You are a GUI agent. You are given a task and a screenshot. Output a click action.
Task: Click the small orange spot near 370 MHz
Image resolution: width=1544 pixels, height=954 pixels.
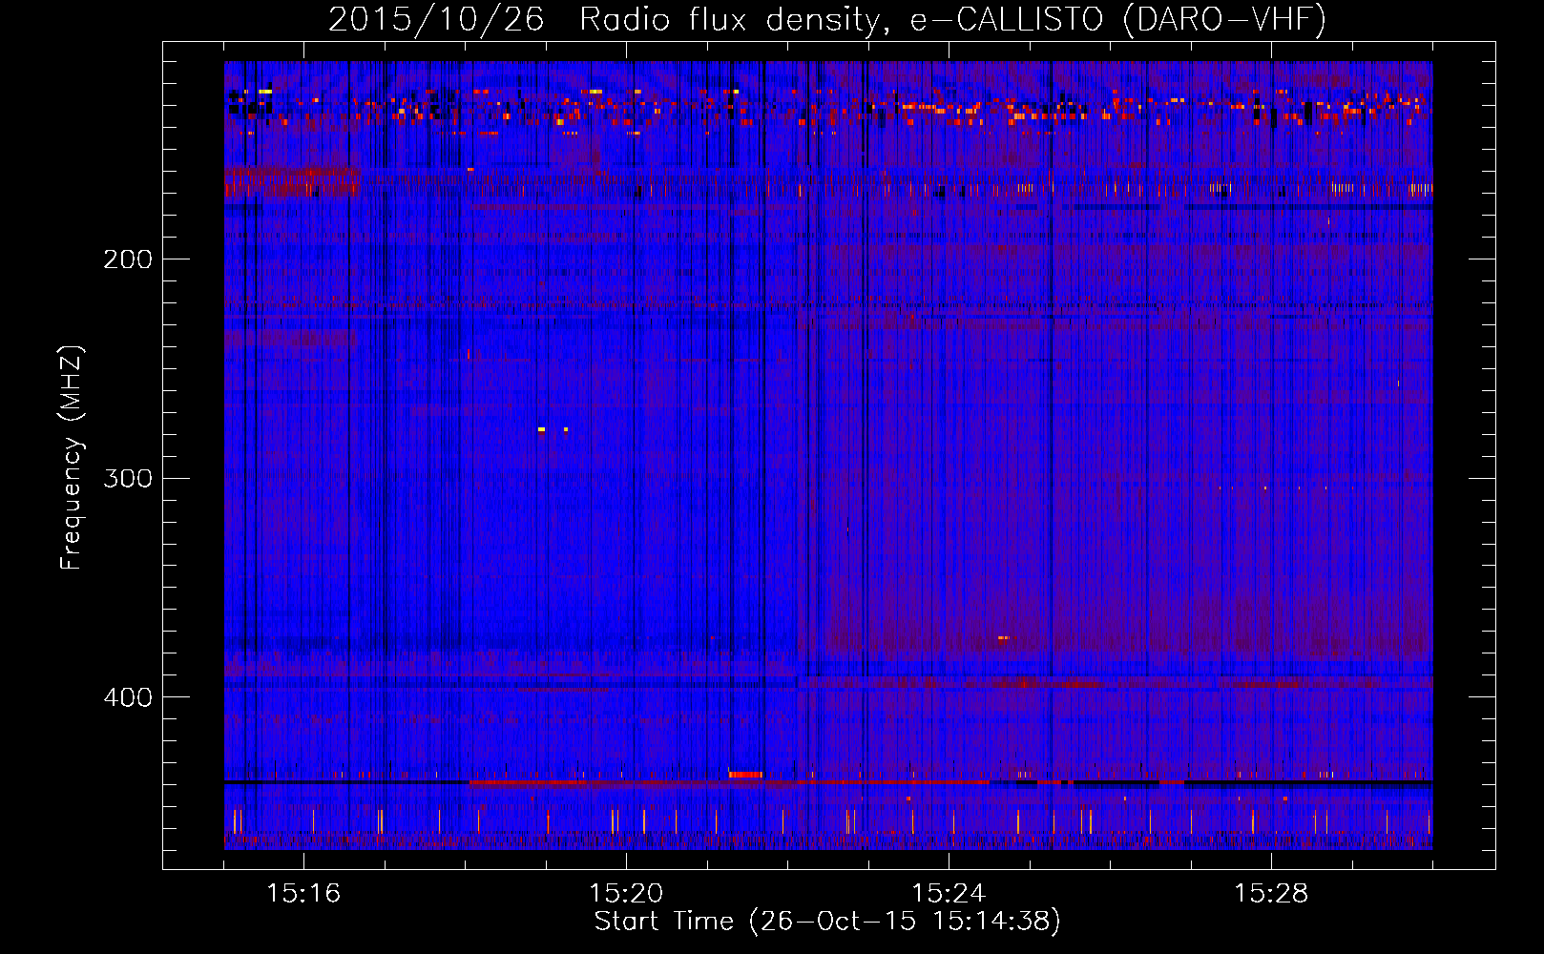tap(1002, 637)
